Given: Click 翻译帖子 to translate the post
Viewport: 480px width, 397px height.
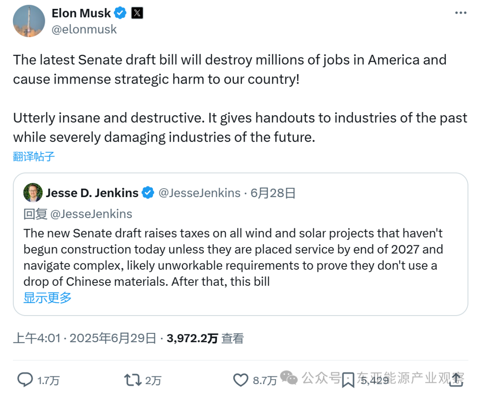Looking at the screenshot, I should [34, 156].
